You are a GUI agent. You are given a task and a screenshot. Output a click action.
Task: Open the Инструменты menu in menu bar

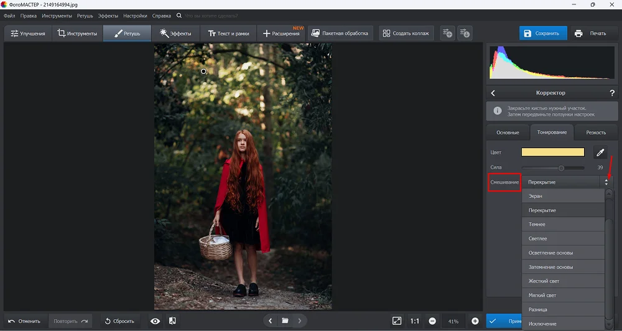click(x=57, y=16)
